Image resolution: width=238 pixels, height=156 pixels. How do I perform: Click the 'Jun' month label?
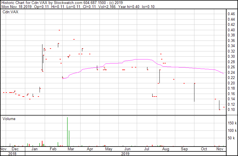[128, 149]
